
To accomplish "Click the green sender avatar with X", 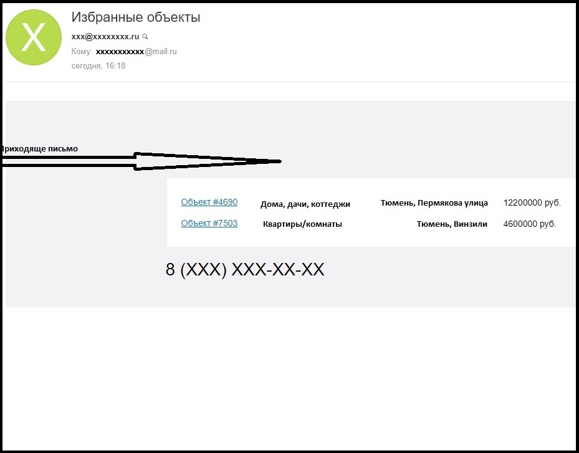I will tap(34, 37).
